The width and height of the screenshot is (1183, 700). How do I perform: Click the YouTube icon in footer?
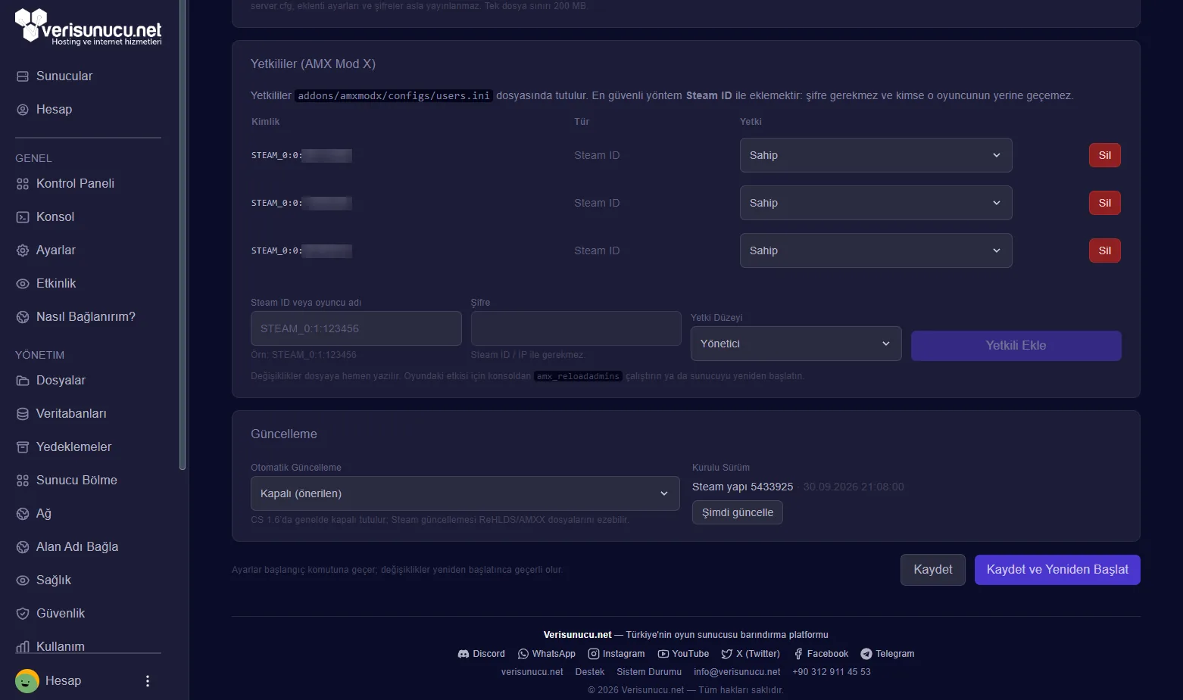[663, 654]
